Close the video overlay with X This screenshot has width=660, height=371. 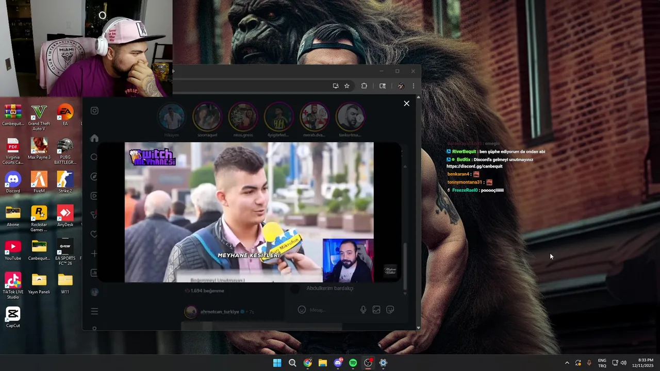[x=406, y=104]
